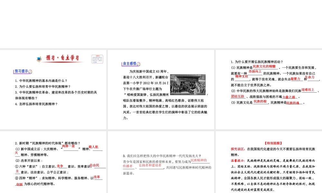
Task: Select the 预习·自主学习 slide title
Action: (62, 58)
